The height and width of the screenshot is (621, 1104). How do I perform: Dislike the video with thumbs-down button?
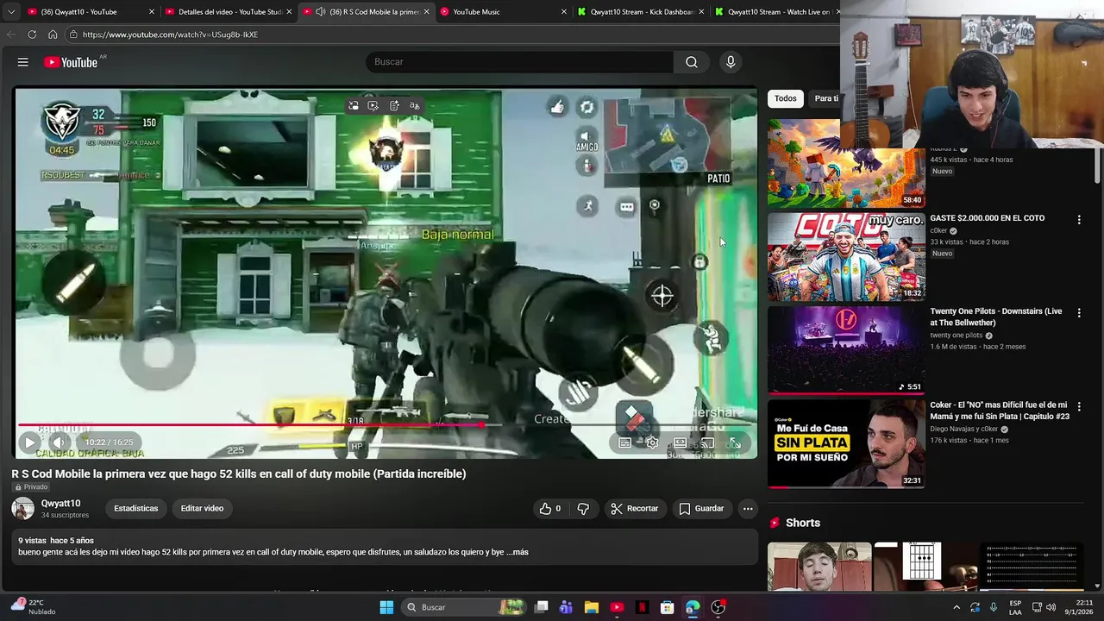click(583, 509)
